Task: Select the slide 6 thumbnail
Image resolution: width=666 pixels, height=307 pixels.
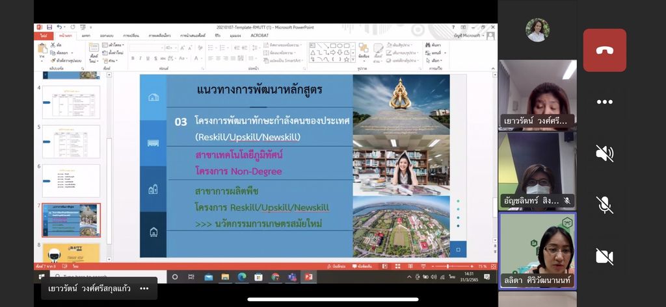Action: click(x=71, y=180)
